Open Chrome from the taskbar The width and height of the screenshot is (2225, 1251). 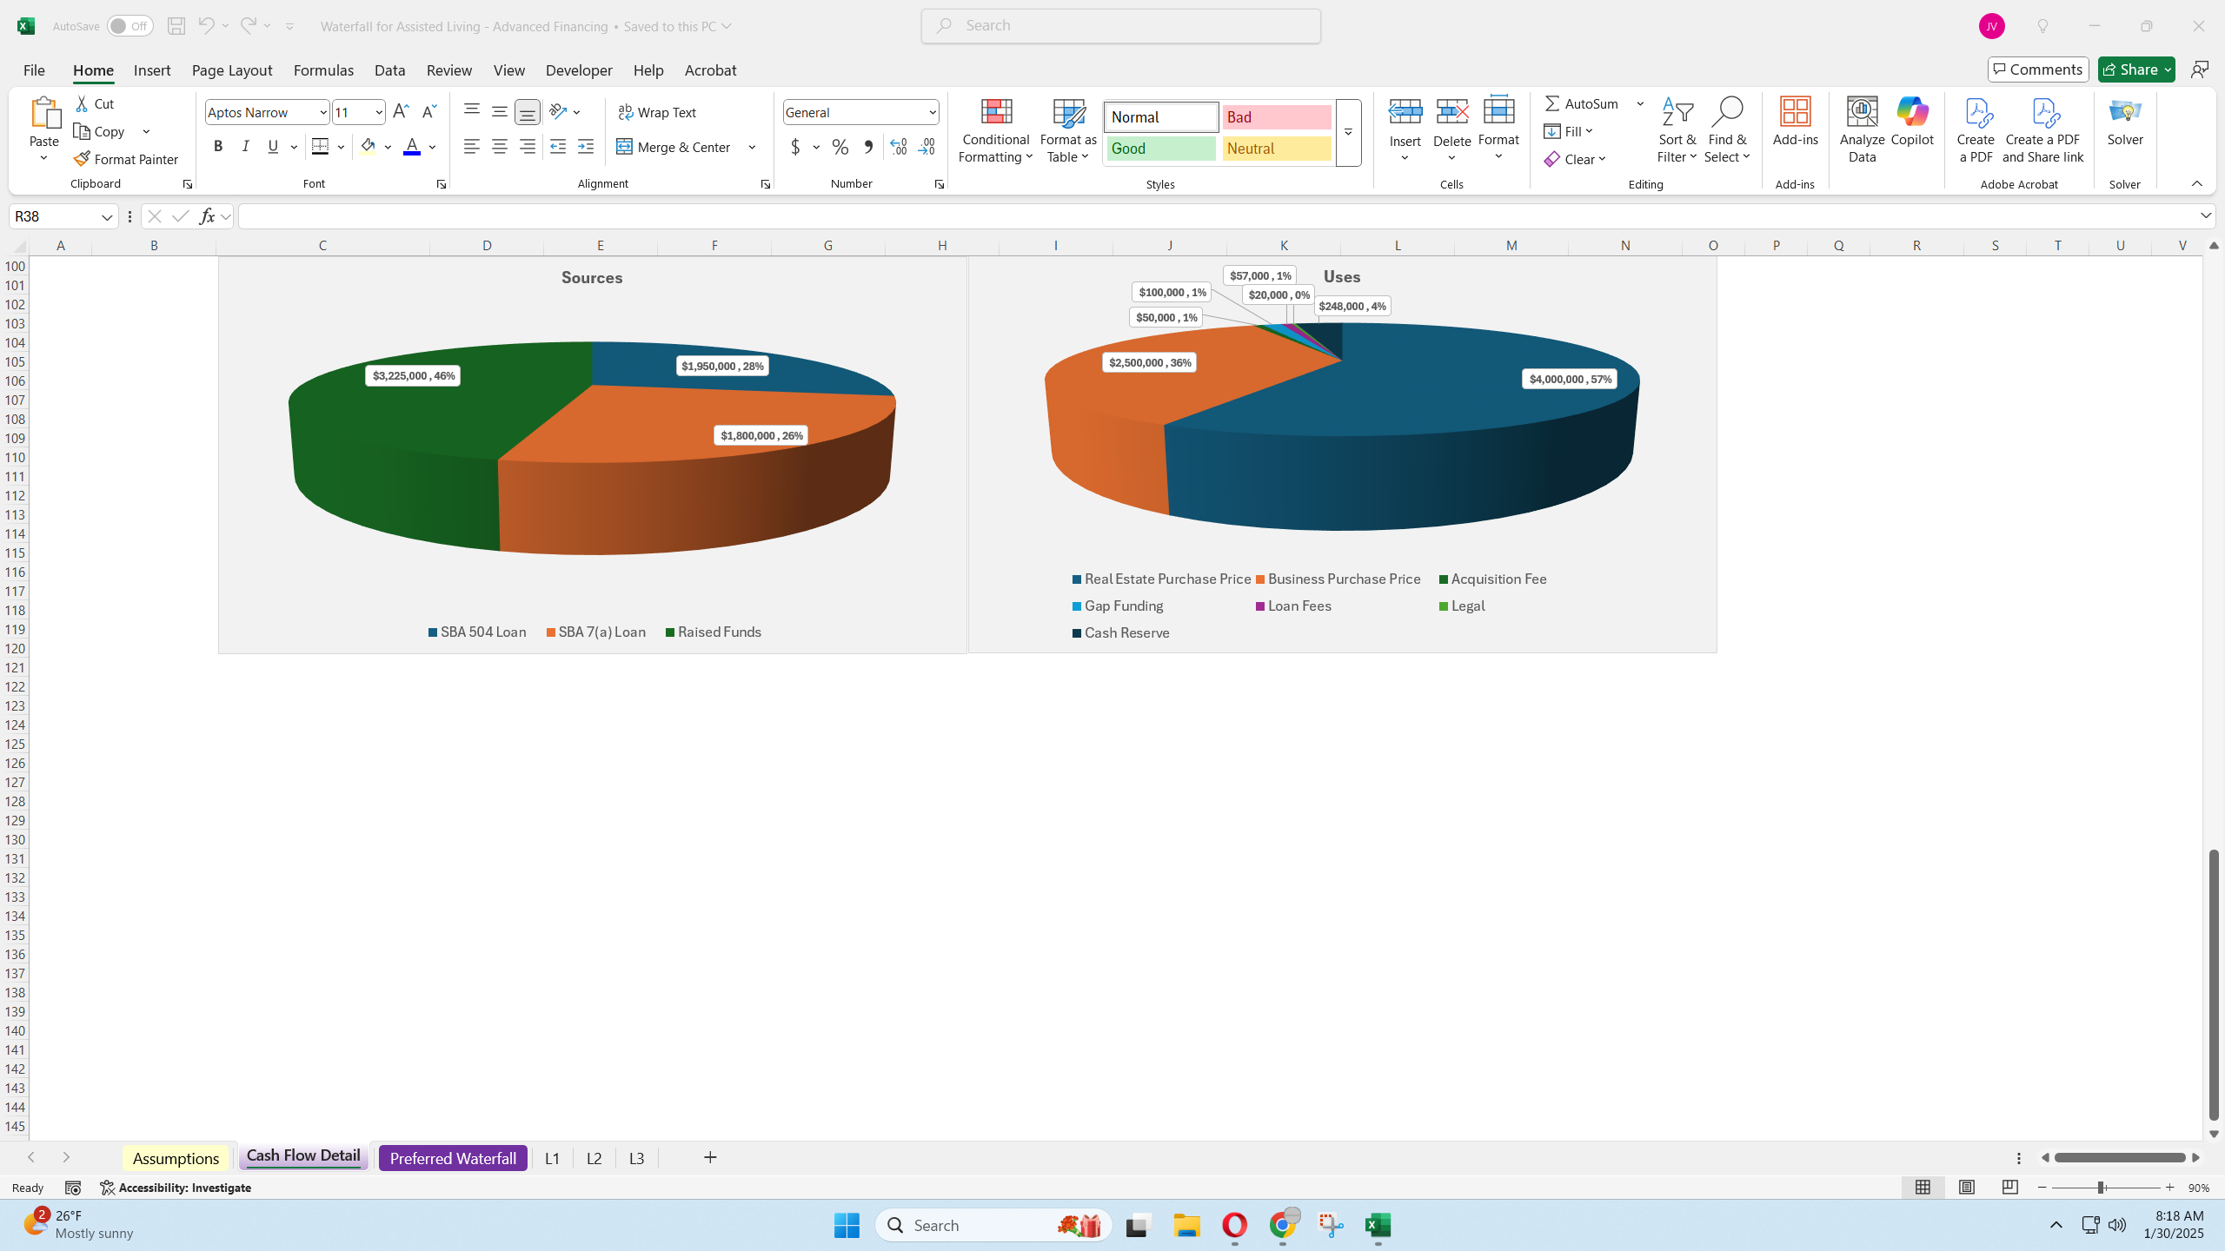(x=1282, y=1226)
